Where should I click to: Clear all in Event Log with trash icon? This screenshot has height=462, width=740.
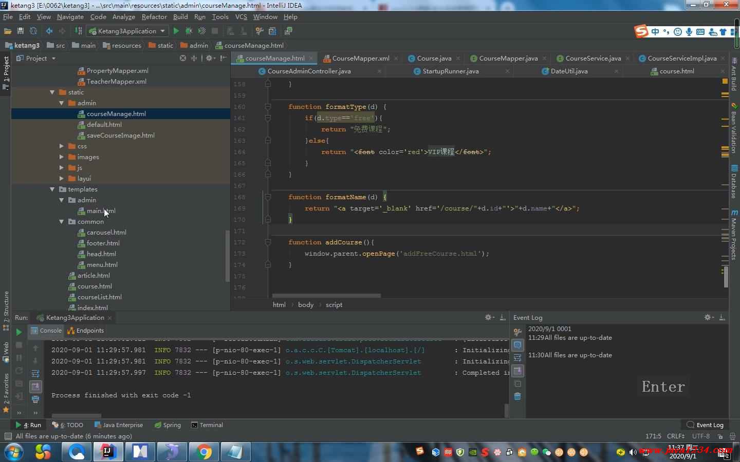(517, 396)
